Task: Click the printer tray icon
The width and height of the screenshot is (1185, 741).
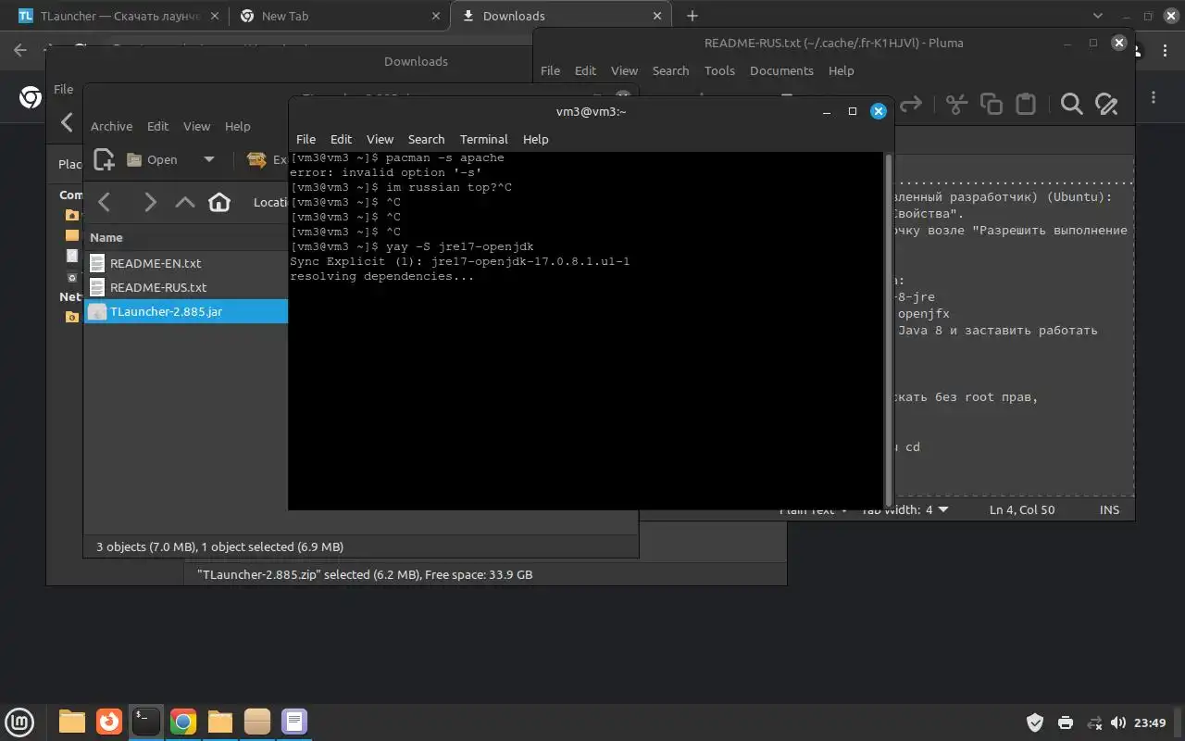Action: [1066, 722]
